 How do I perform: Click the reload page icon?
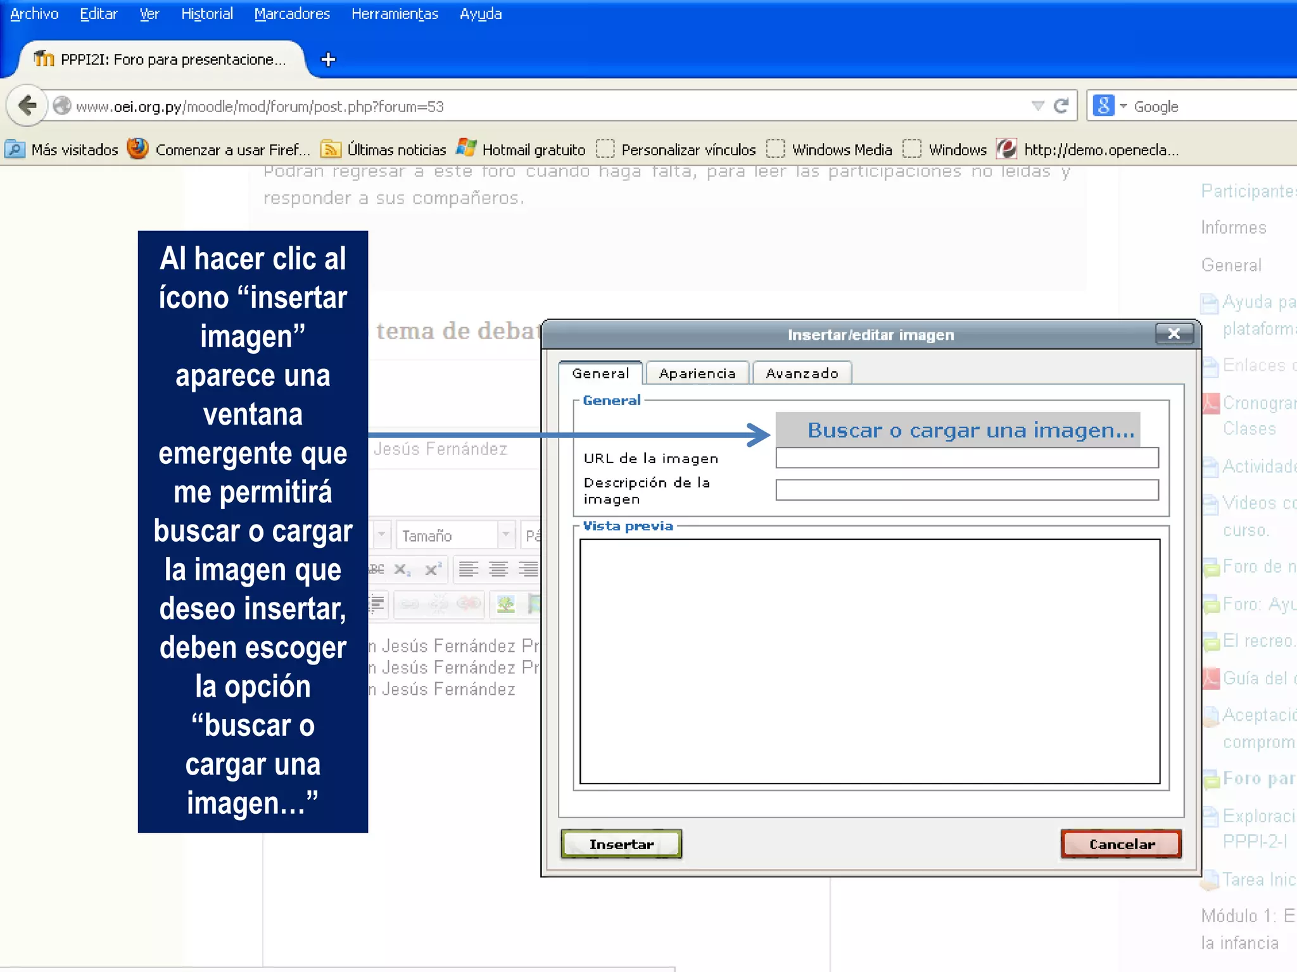(x=1061, y=106)
